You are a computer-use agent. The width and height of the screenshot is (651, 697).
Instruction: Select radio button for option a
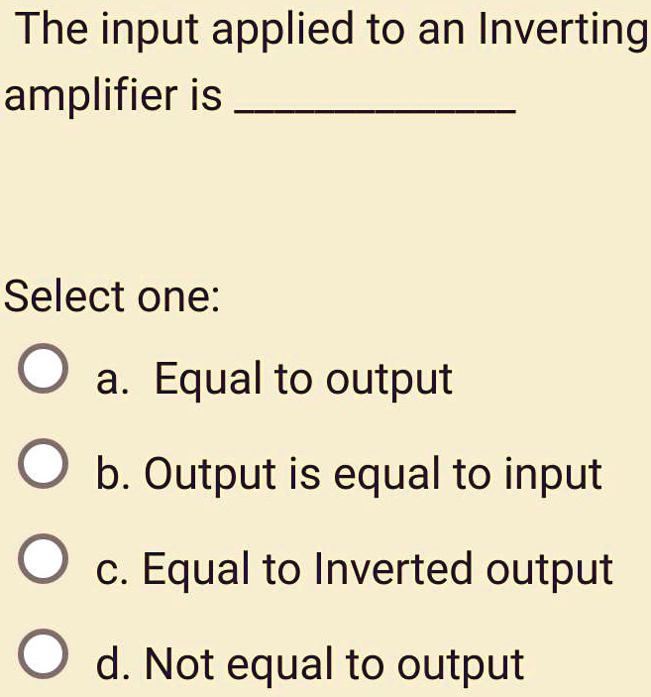pyautogui.click(x=44, y=368)
